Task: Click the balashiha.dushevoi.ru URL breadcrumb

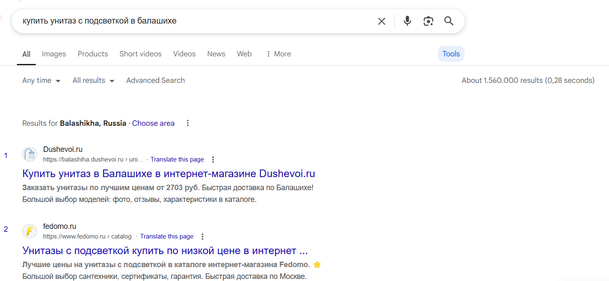Action: (93, 159)
